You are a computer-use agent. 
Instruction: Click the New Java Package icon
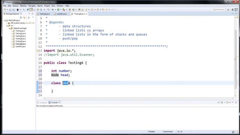70,9
